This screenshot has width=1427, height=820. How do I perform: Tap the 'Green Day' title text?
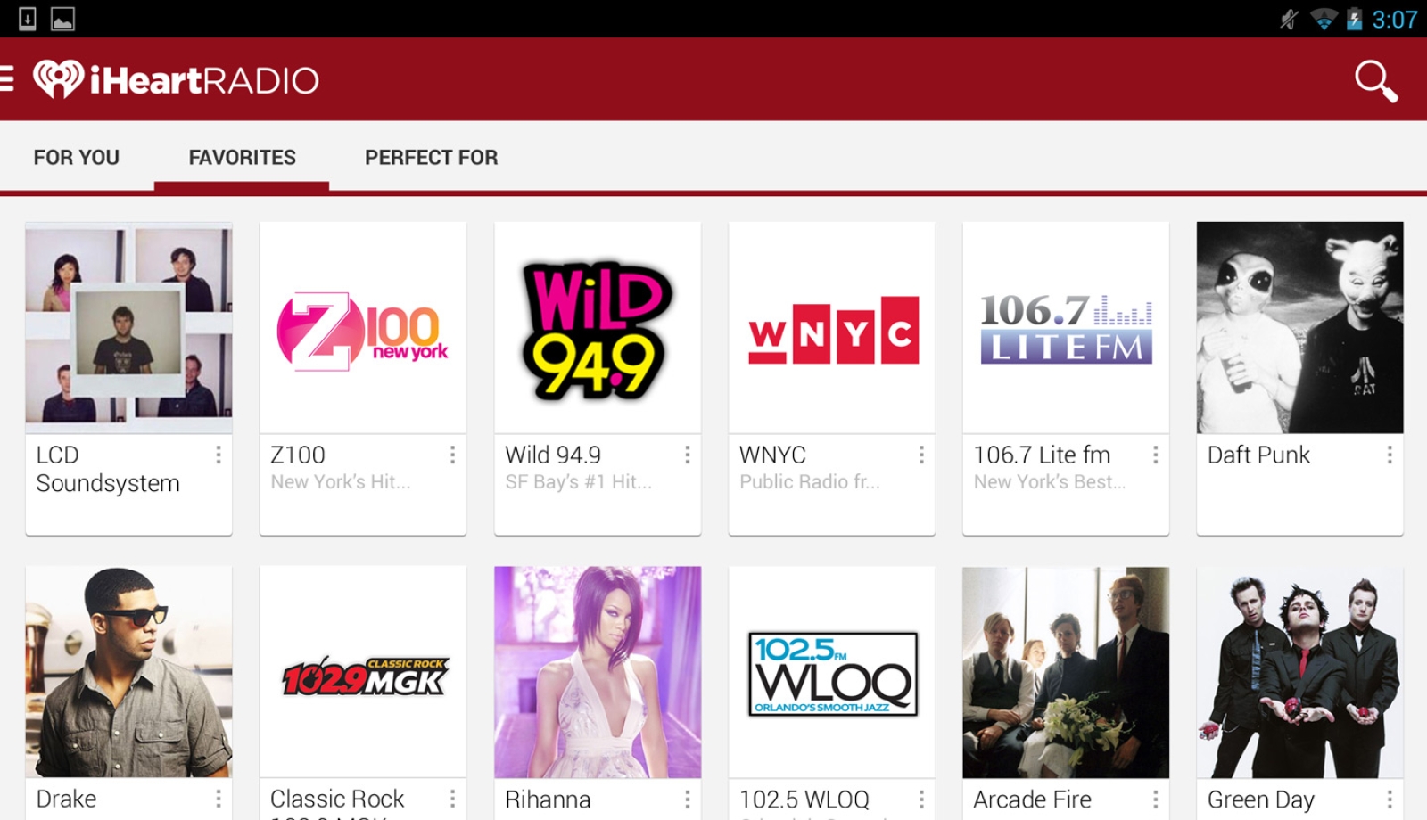click(1260, 799)
